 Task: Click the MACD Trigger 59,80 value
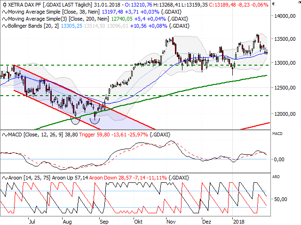click(94, 135)
